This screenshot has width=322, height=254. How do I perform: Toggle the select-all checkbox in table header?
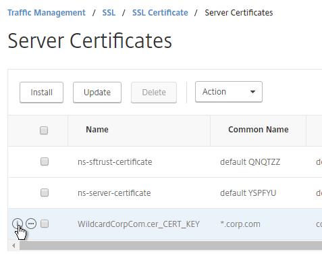(x=44, y=130)
